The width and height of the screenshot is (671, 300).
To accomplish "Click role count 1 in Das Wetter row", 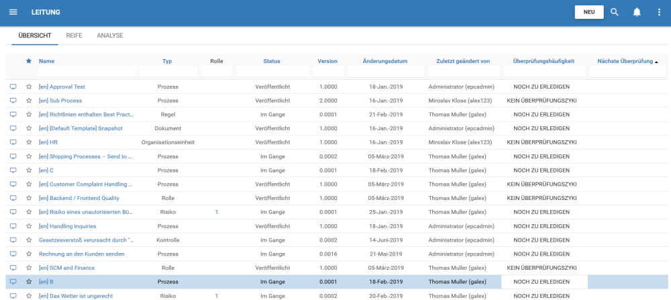I will pos(217,296).
